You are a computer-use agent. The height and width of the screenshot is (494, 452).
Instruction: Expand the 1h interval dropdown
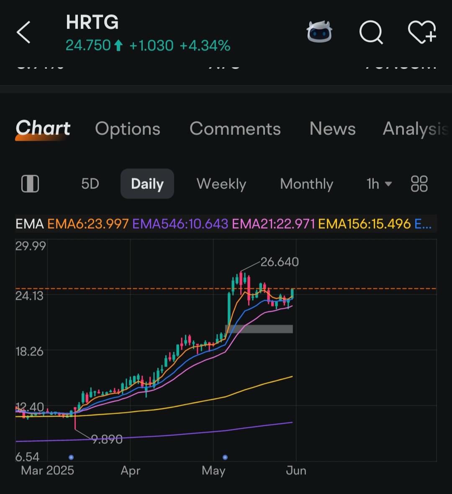click(379, 184)
